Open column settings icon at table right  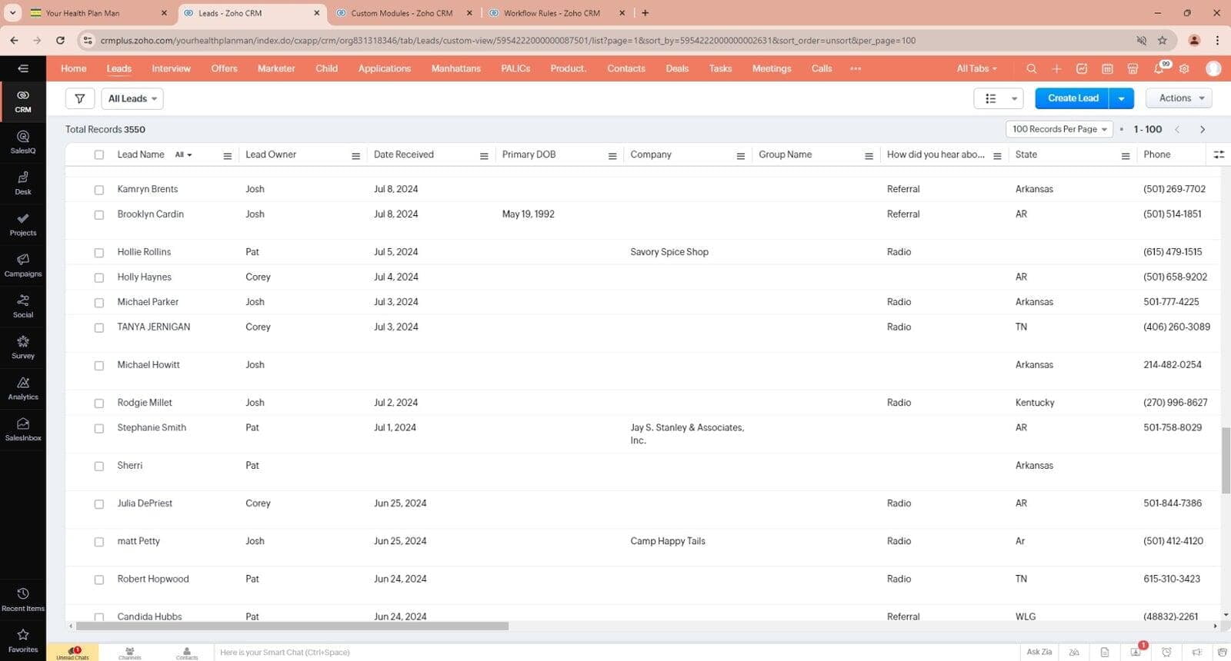pyautogui.click(x=1219, y=154)
